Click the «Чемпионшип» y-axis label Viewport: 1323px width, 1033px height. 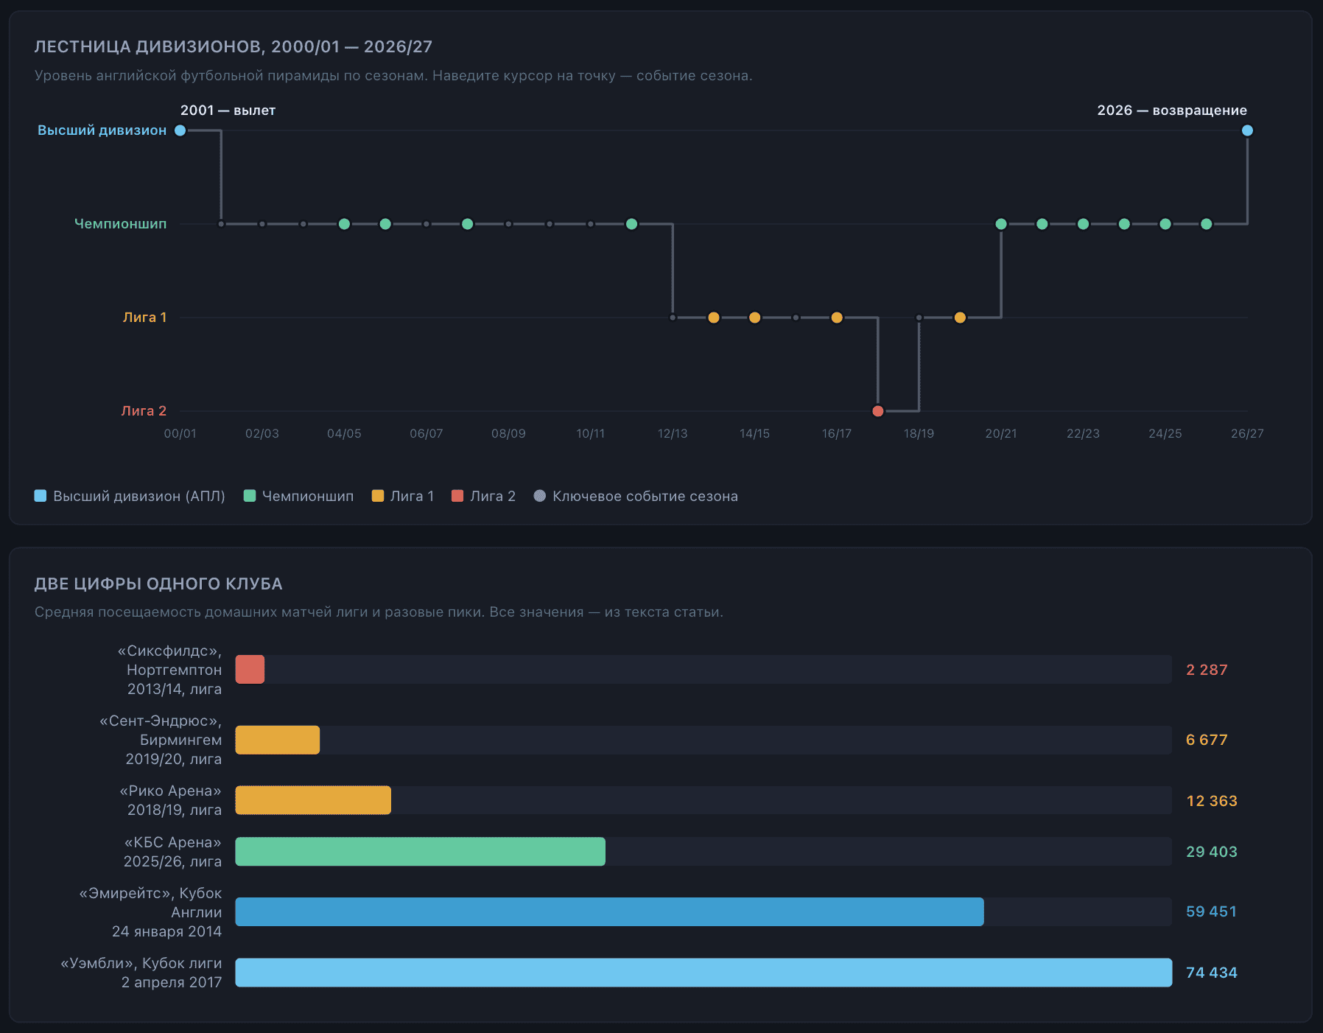121,224
